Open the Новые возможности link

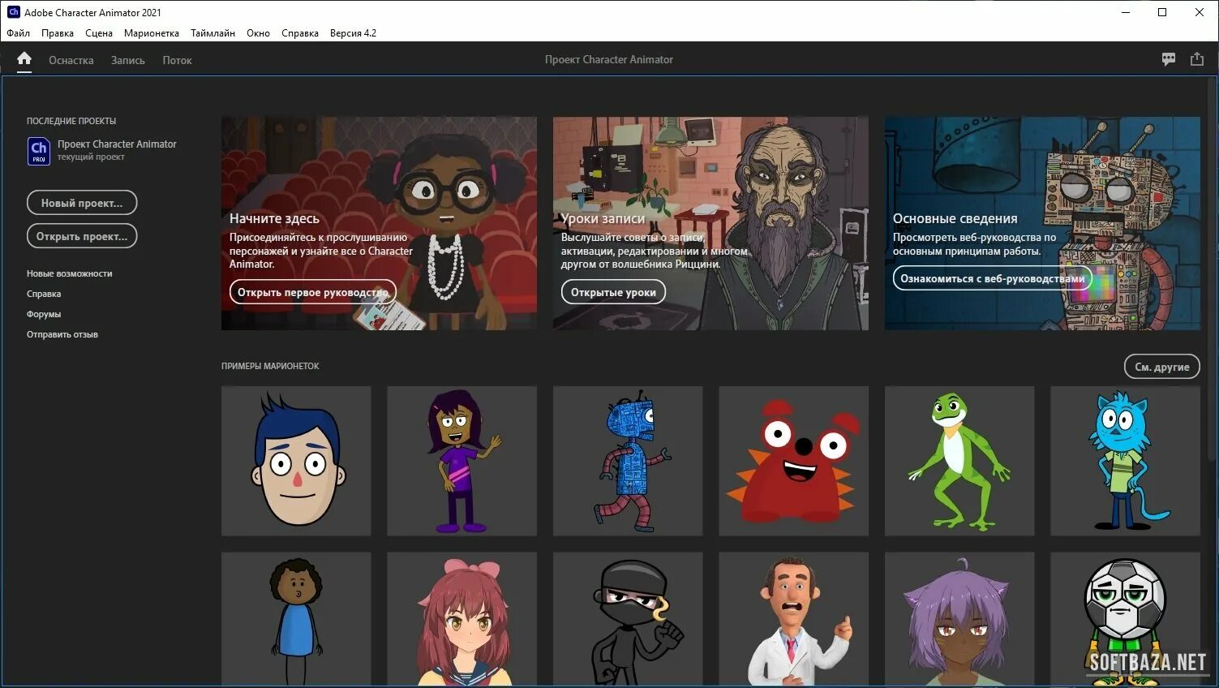pos(70,273)
